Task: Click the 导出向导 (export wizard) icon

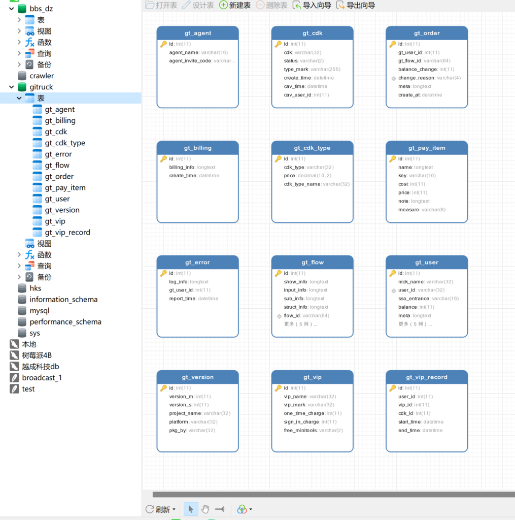Action: [340, 5]
